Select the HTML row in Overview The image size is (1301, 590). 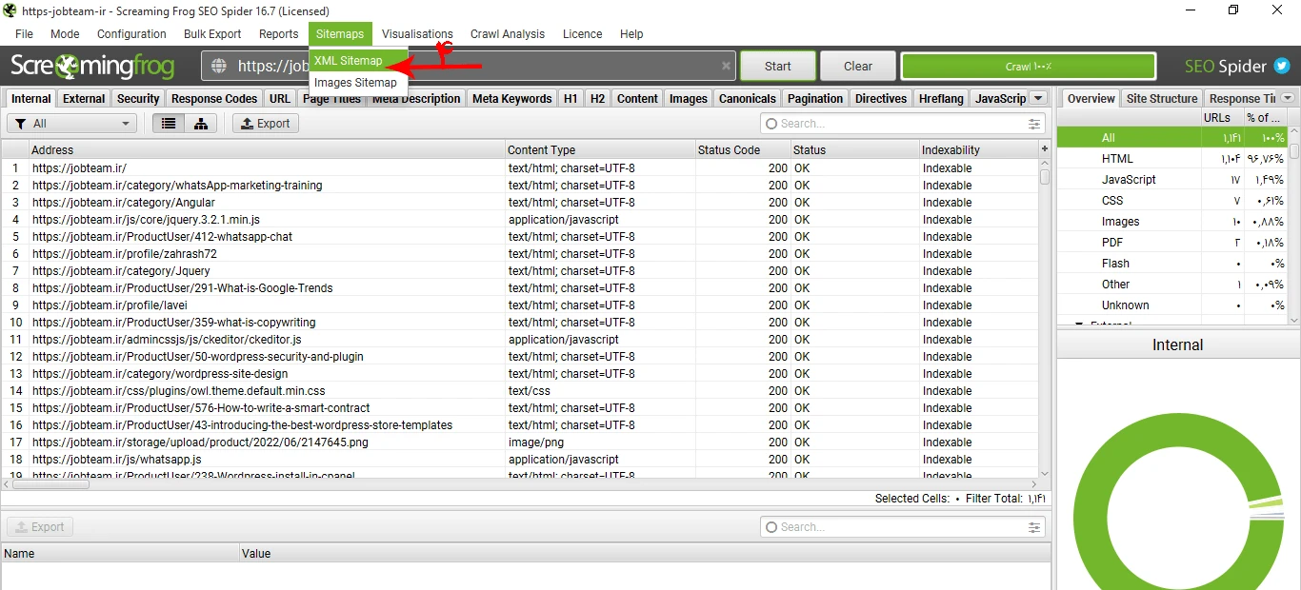click(1117, 159)
